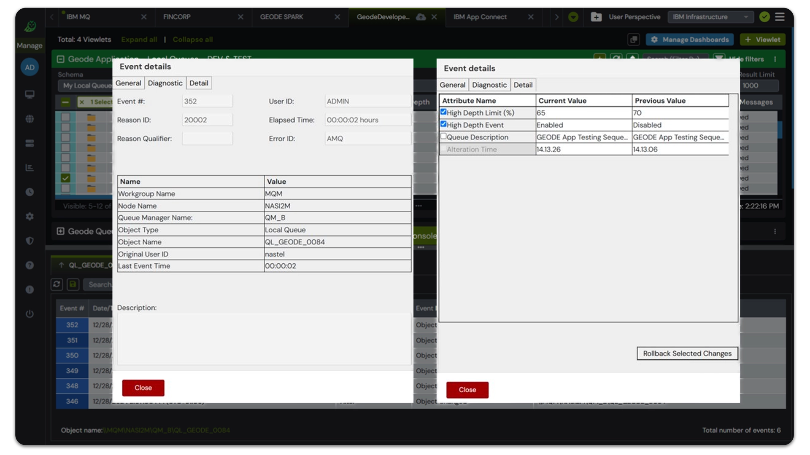Select event row 351 in events table
Image resolution: width=810 pixels, height=455 pixels.
[72, 340]
